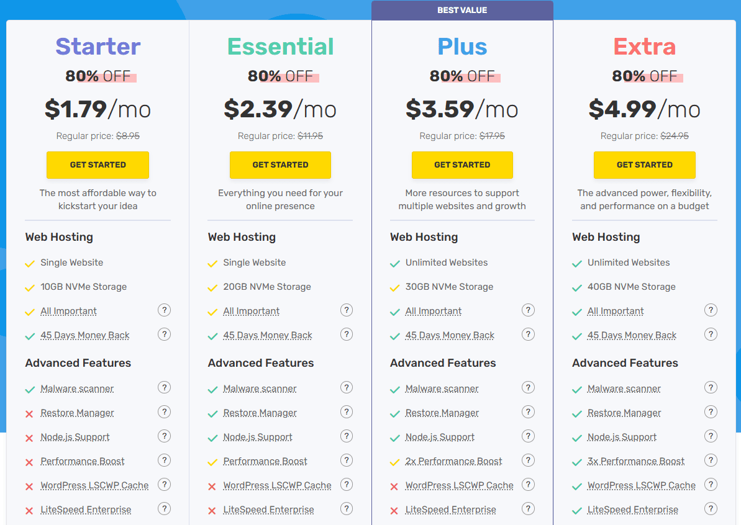The height and width of the screenshot is (525, 741).
Task: Open All Important link in Essential plan
Action: [x=251, y=312]
